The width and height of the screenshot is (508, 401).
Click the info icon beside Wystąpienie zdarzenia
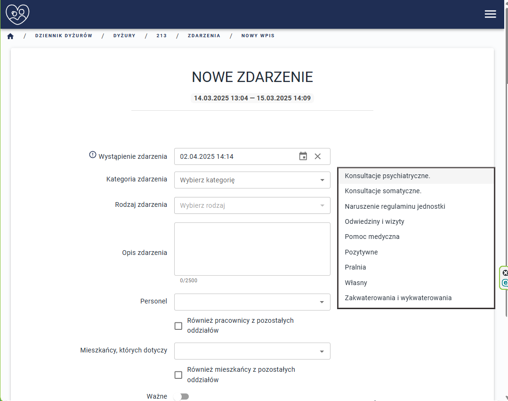(x=93, y=155)
